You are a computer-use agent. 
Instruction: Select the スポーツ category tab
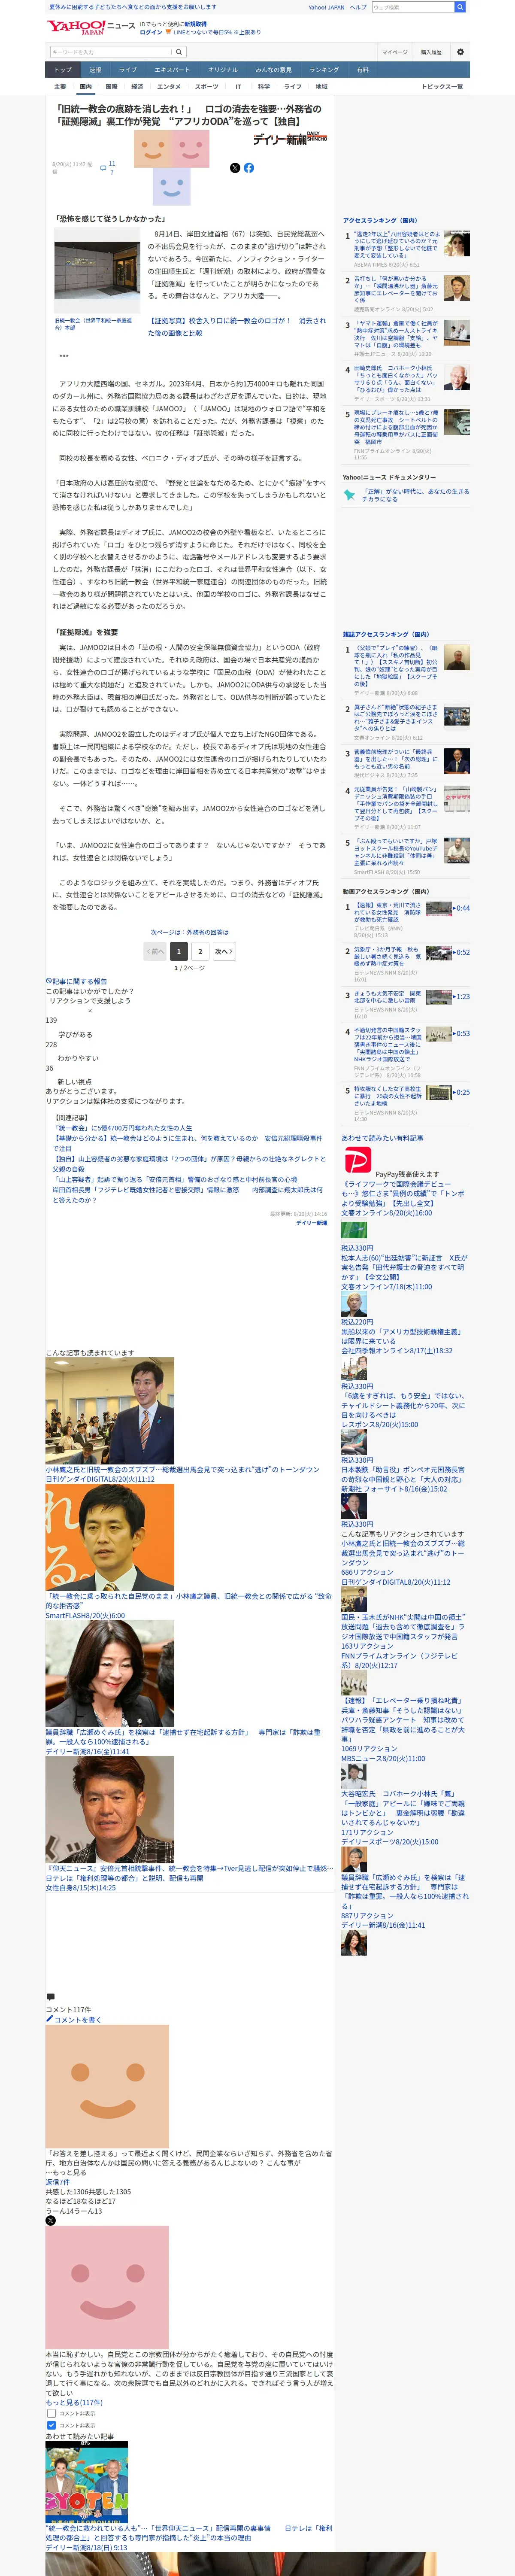pos(206,87)
